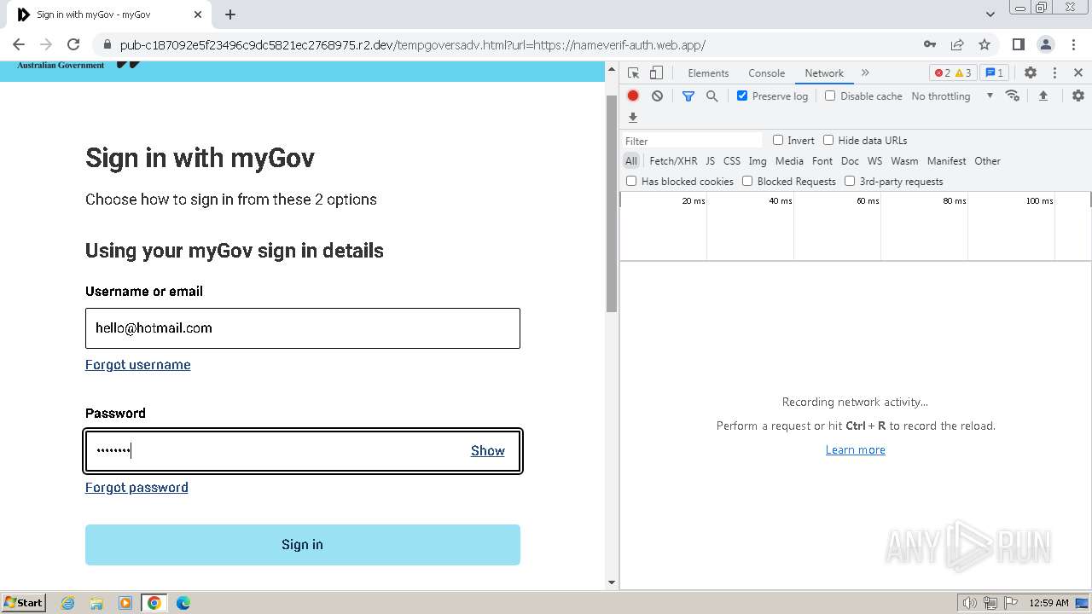The image size is (1092, 614).
Task: Export HAR with the download arrow
Action: (x=633, y=118)
